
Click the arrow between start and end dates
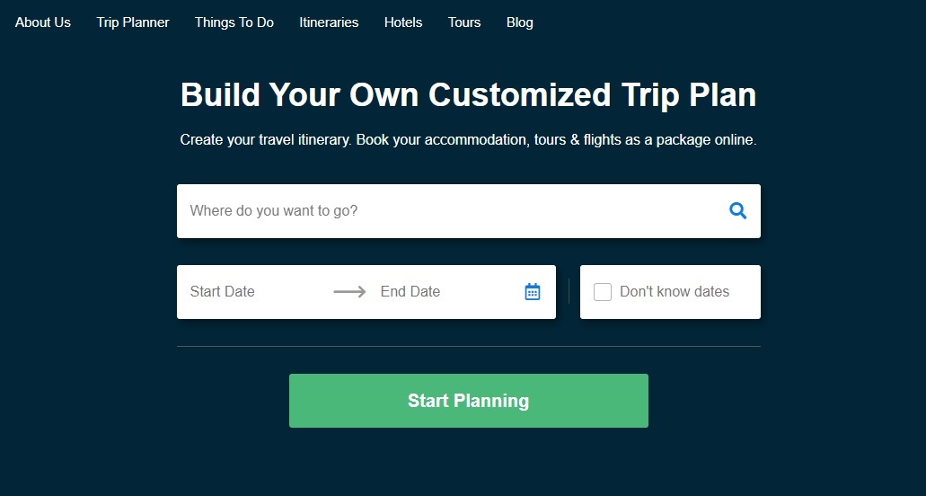click(349, 292)
